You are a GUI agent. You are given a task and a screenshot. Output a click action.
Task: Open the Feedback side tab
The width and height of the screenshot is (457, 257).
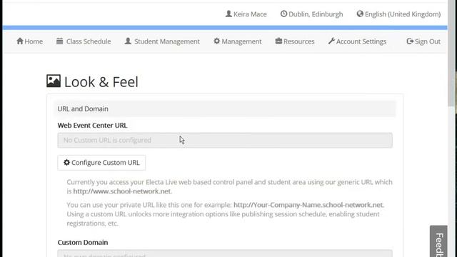438,241
